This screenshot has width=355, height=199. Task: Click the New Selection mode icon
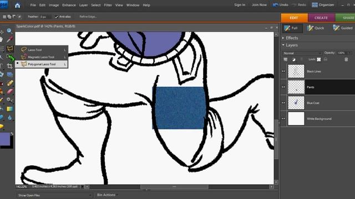coord(4,17)
